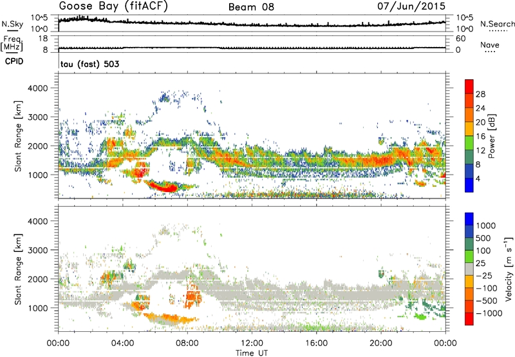Image resolution: width=515 pixels, height=357 pixels.
Task: Click '2000' on the velocity panel range axis
Action: (38, 279)
